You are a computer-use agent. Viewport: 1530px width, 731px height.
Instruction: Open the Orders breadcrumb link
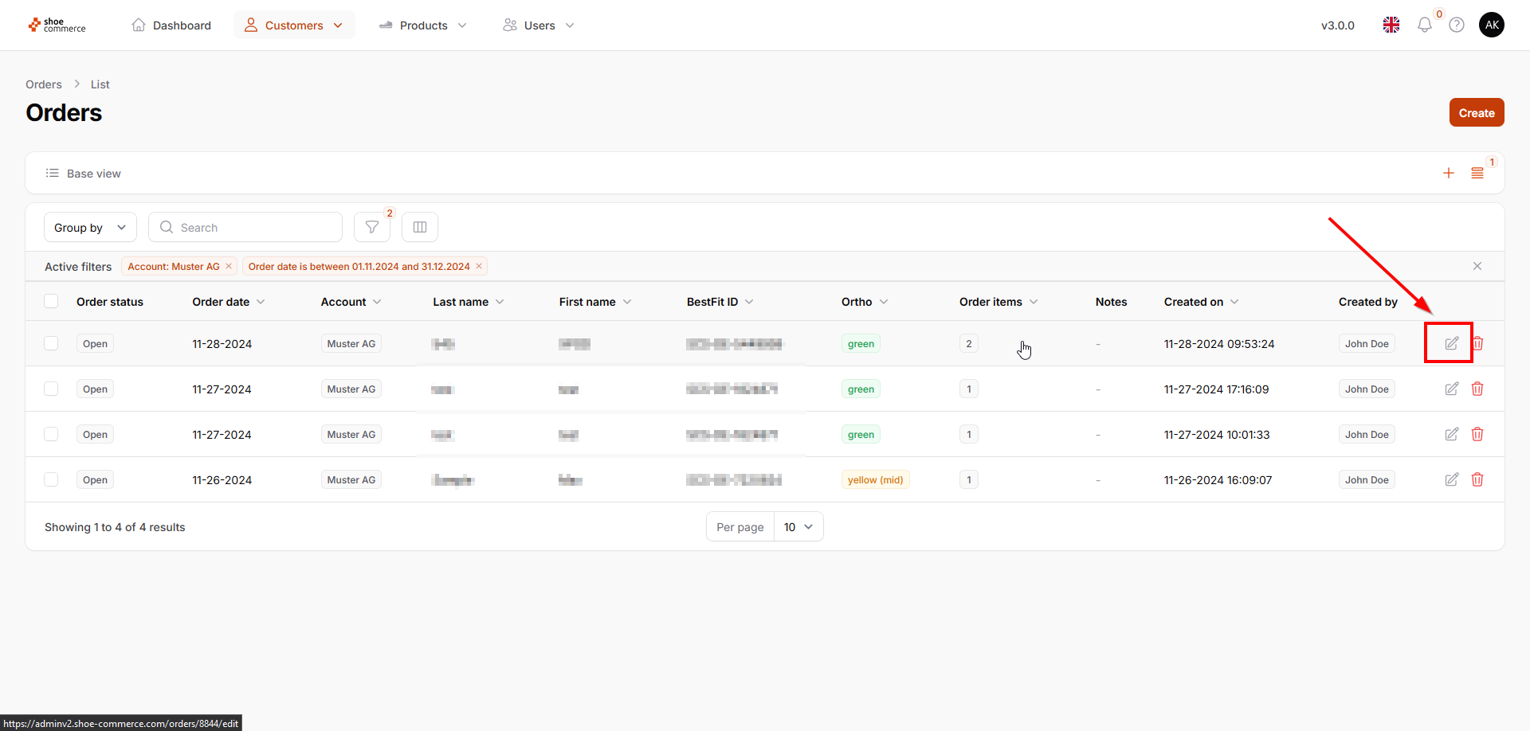pos(44,84)
